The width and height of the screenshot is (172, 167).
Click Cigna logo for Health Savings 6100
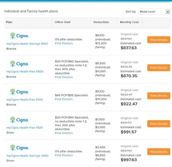tap(19, 36)
